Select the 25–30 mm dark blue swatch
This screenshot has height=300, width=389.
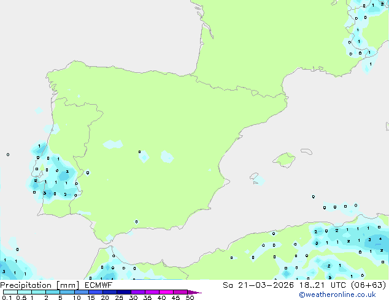pos(124,292)
